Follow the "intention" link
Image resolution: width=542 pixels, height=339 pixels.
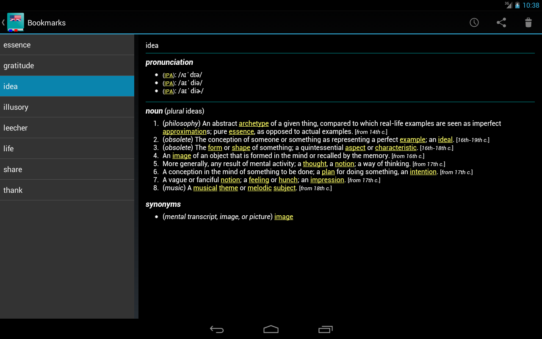[x=423, y=172]
